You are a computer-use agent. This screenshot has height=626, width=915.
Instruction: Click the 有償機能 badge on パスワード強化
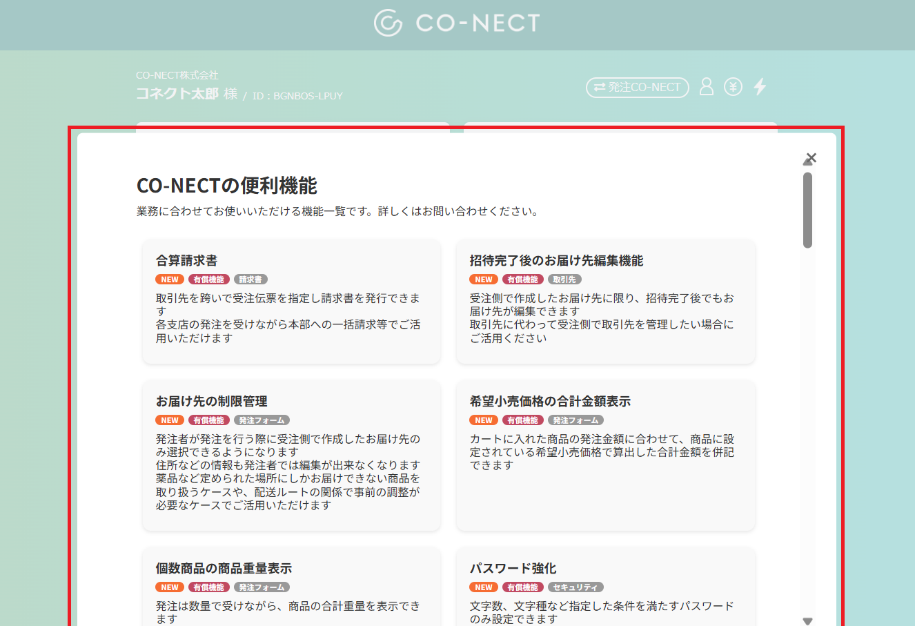522,587
